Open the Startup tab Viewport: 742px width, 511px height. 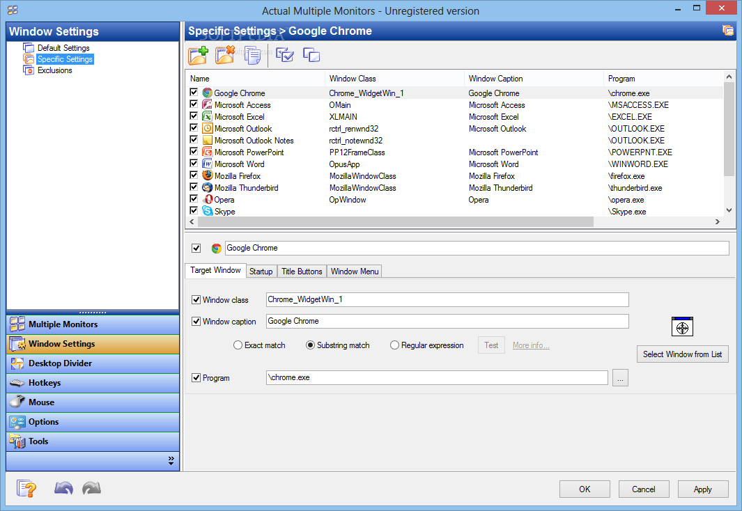(261, 272)
